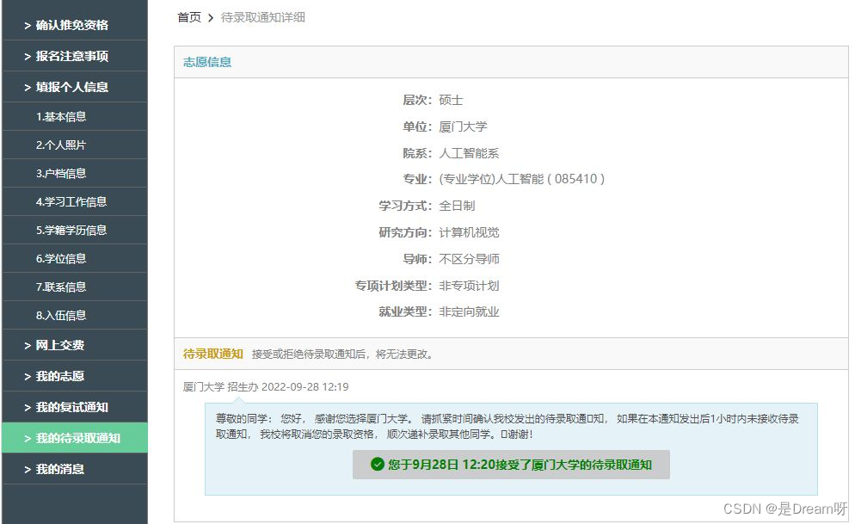This screenshot has width=861, height=524.
Task: Collapse the 我的待录取通知 chevron
Action: coord(28,438)
